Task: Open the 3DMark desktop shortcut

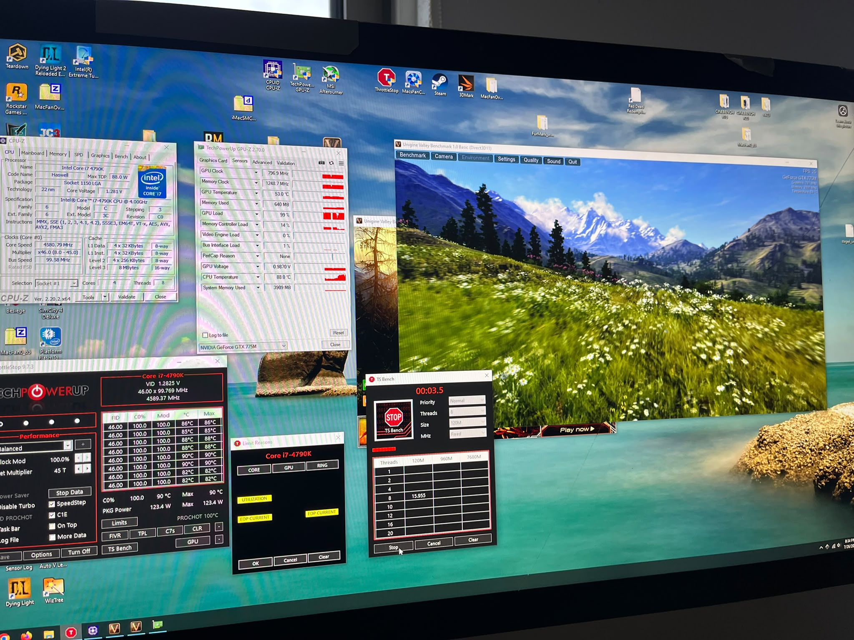Action: (x=466, y=86)
